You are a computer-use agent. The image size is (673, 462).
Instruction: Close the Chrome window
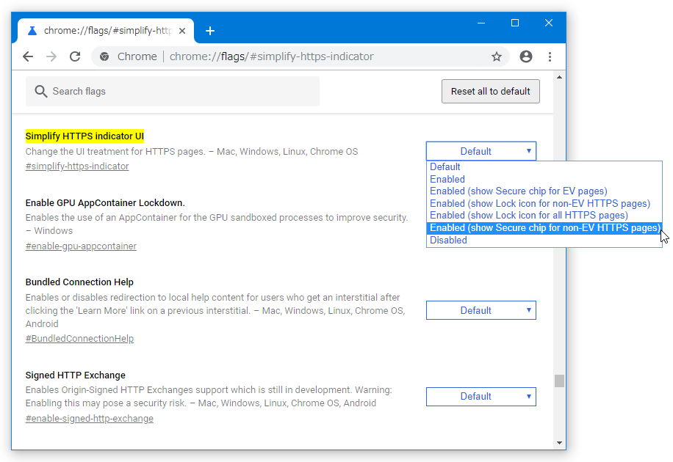click(x=549, y=23)
